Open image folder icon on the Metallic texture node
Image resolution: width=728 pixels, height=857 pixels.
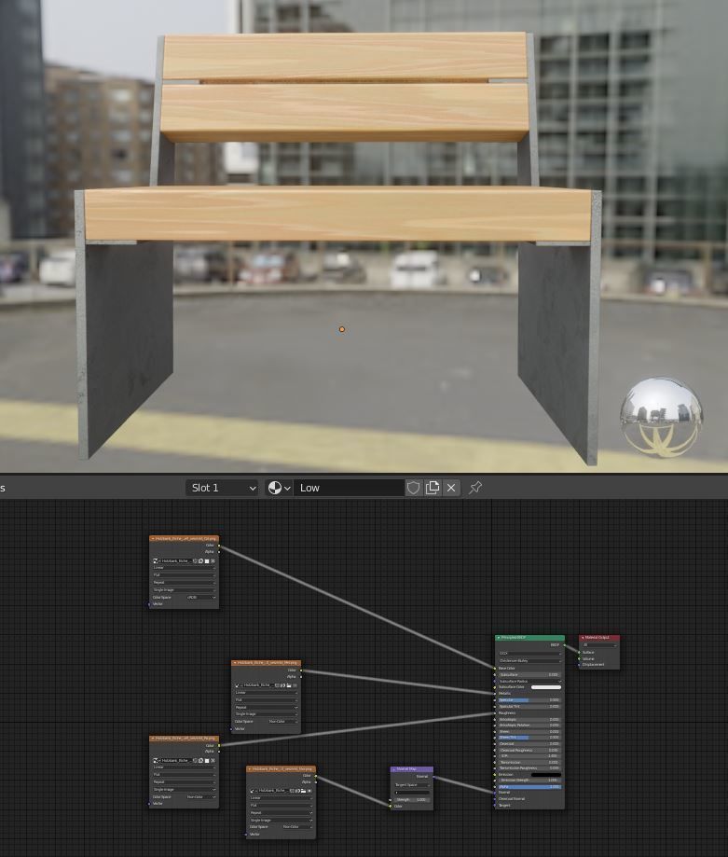click(289, 685)
